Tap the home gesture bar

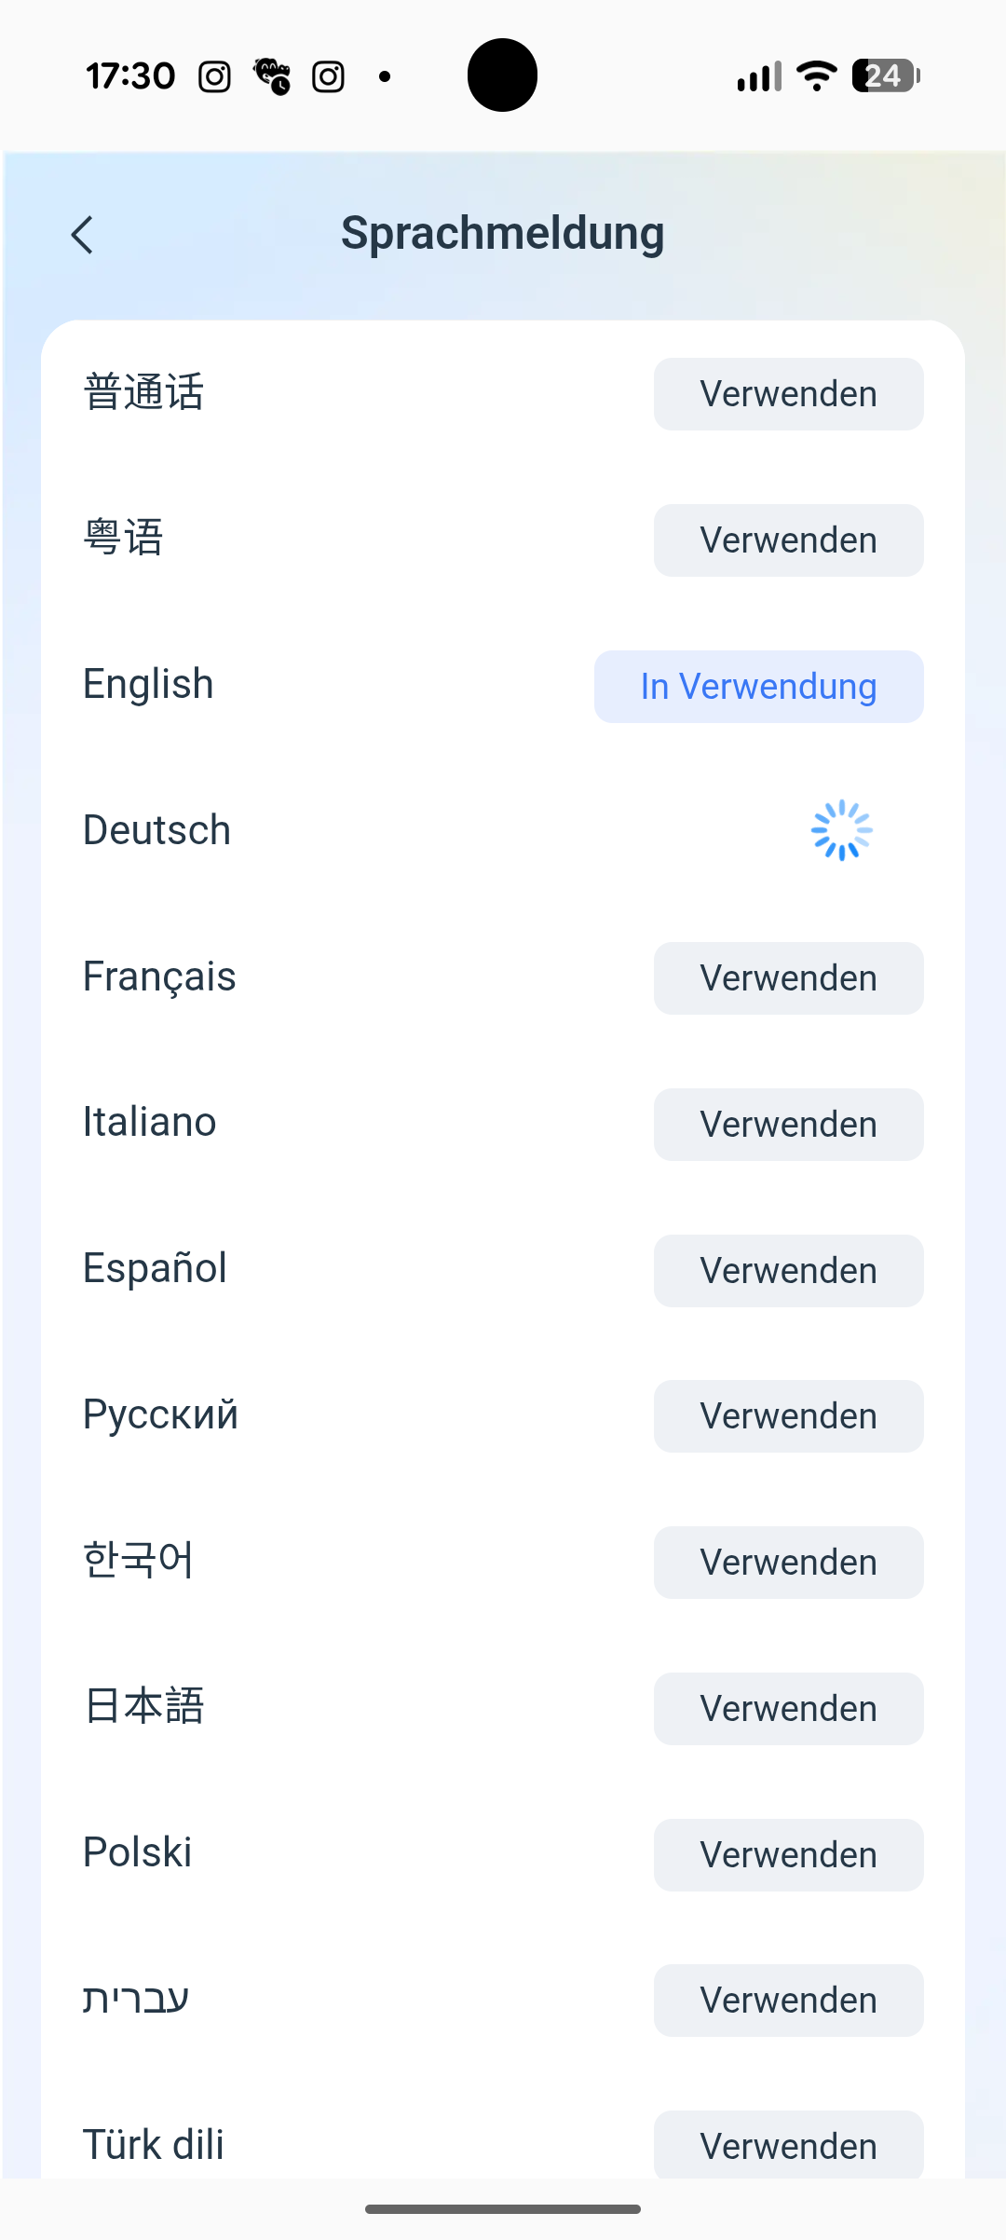[x=503, y=2208]
